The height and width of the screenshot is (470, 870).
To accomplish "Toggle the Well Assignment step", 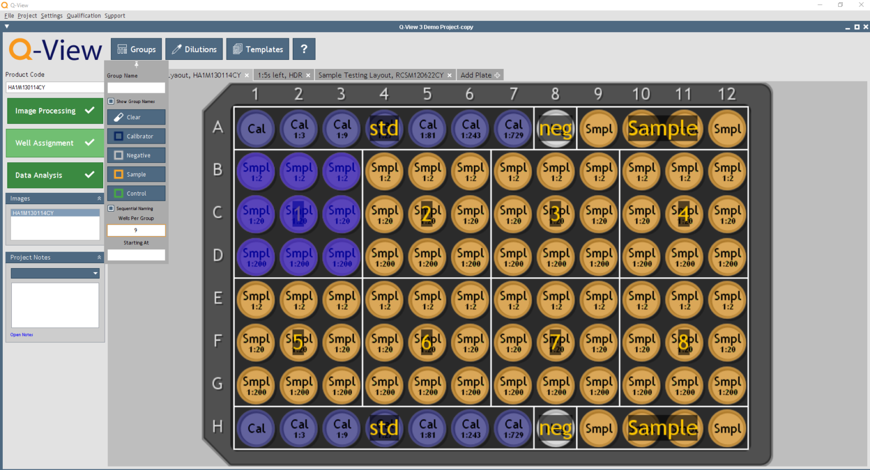I will 55,143.
